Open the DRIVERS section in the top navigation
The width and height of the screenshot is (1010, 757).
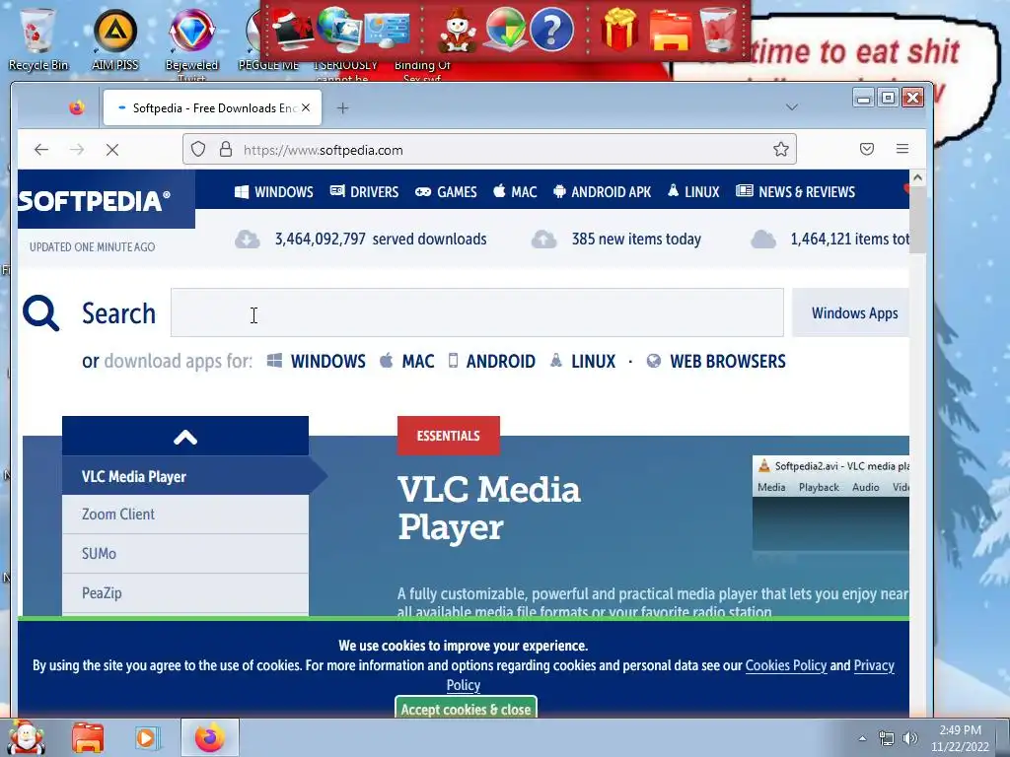tap(365, 192)
